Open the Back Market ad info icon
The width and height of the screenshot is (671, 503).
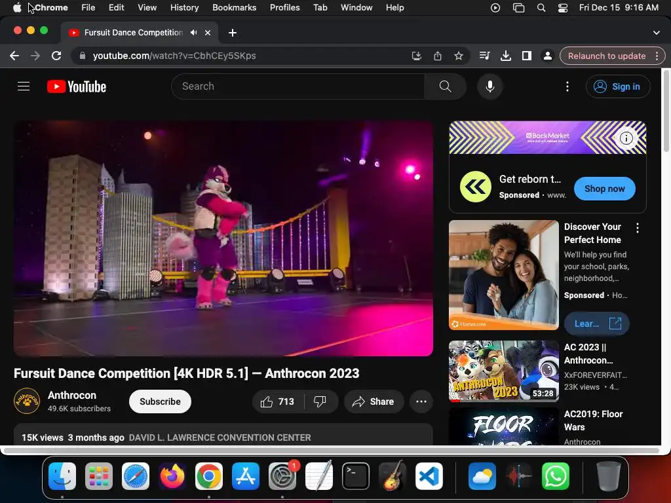point(626,138)
